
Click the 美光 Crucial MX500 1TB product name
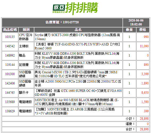[x=76, y=74]
